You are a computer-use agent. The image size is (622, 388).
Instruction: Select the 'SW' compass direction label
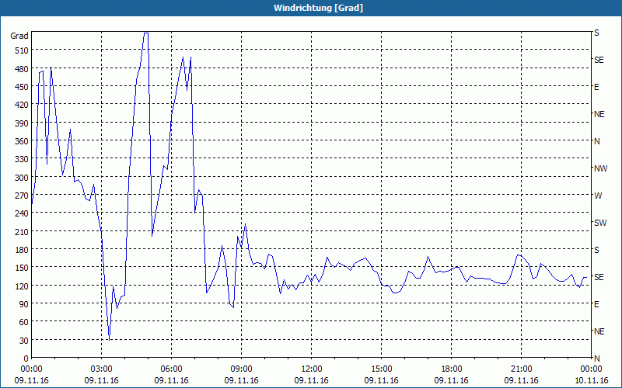click(x=600, y=223)
